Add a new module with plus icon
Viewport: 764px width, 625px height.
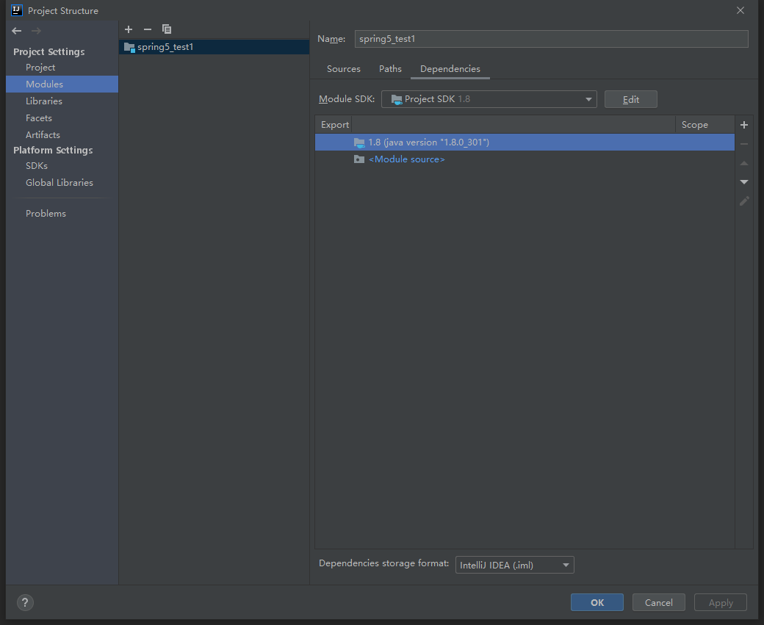click(x=129, y=29)
